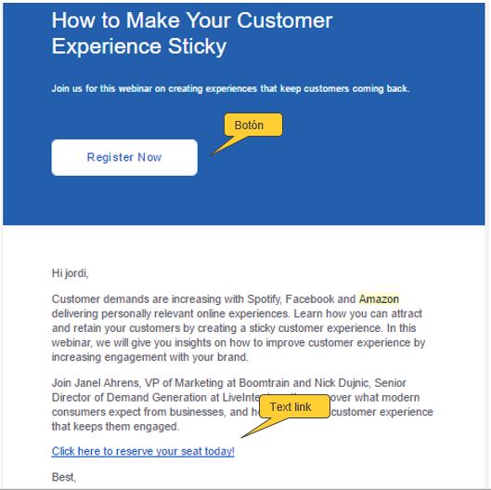Click the word Spotify in the first paragraph
This screenshot has width=491, height=490.
[x=264, y=299]
